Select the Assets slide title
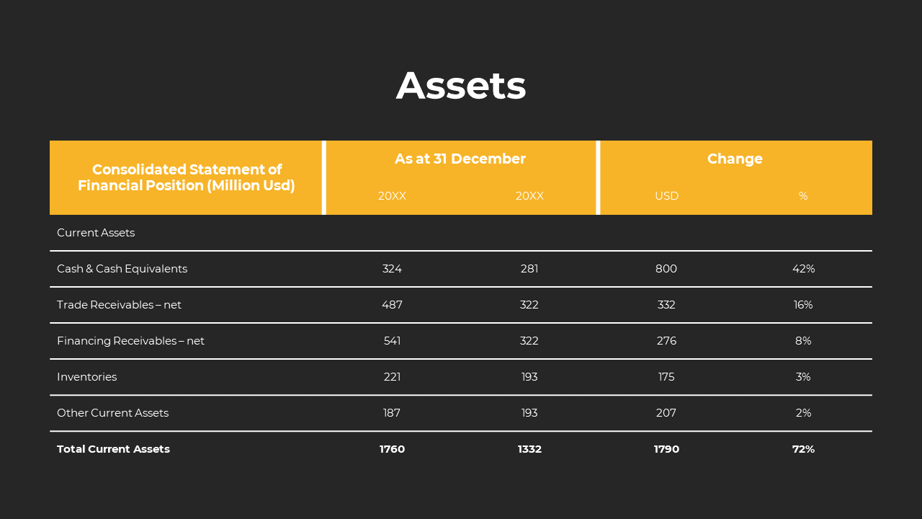The image size is (922, 519). (461, 86)
